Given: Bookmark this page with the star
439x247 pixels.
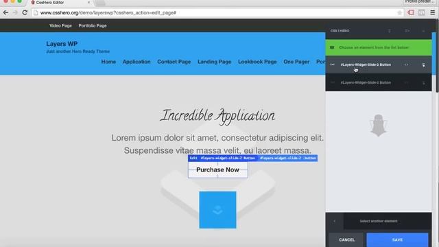Looking at the screenshot, I should click(x=399, y=12).
